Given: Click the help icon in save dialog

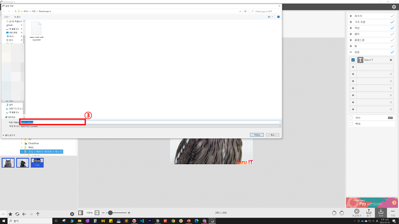Looking at the screenshot, I should (278, 17).
